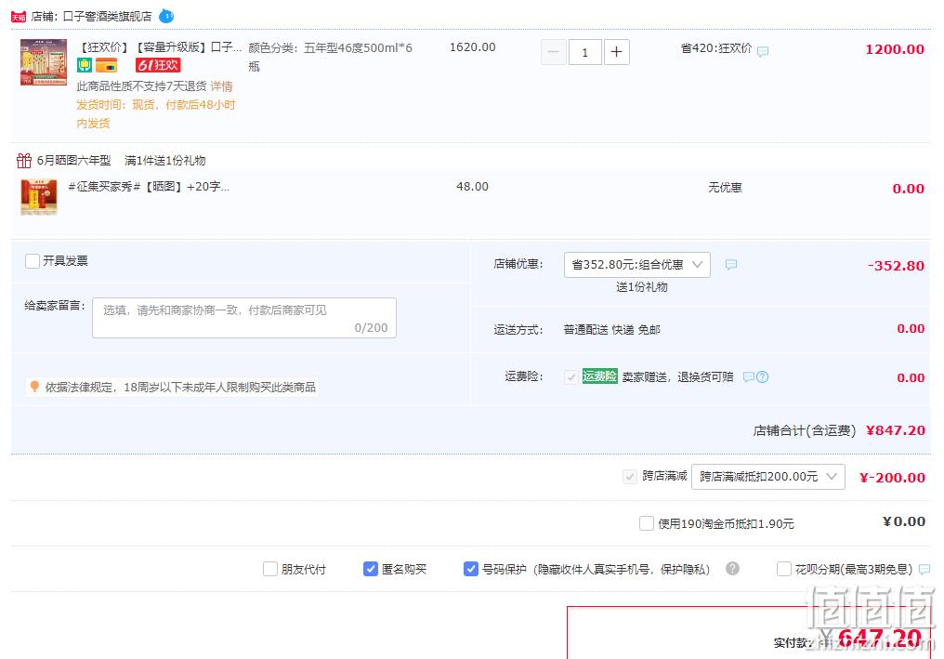Click the comment icon next to 省420:狂欢价
Screen dimensions: 944x659
pyautogui.click(x=763, y=51)
